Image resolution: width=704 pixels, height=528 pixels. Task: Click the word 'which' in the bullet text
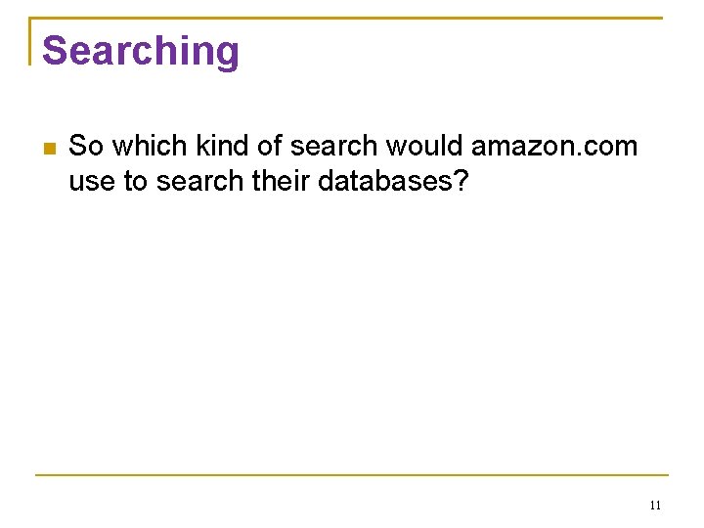tap(150, 146)
